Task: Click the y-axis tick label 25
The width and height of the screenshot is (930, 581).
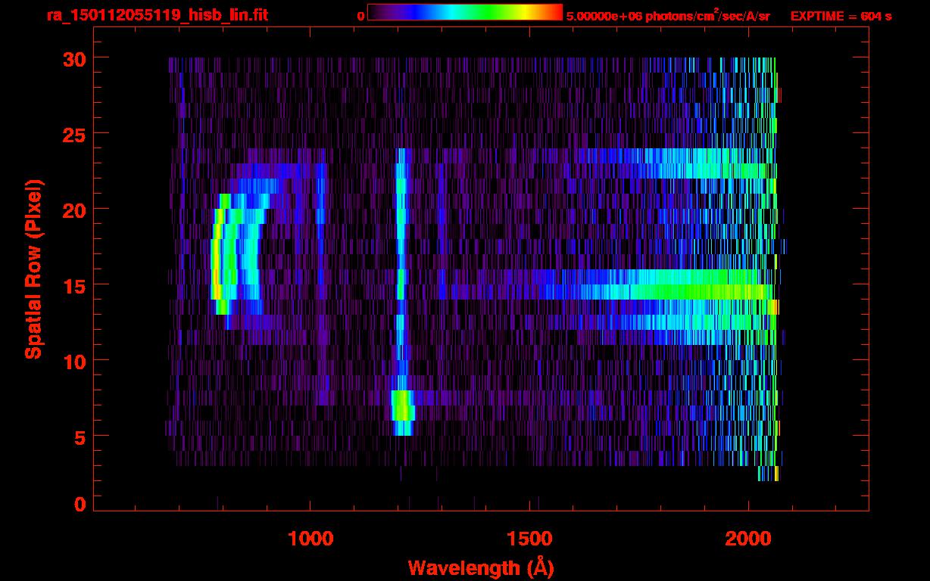Action: [x=74, y=134]
